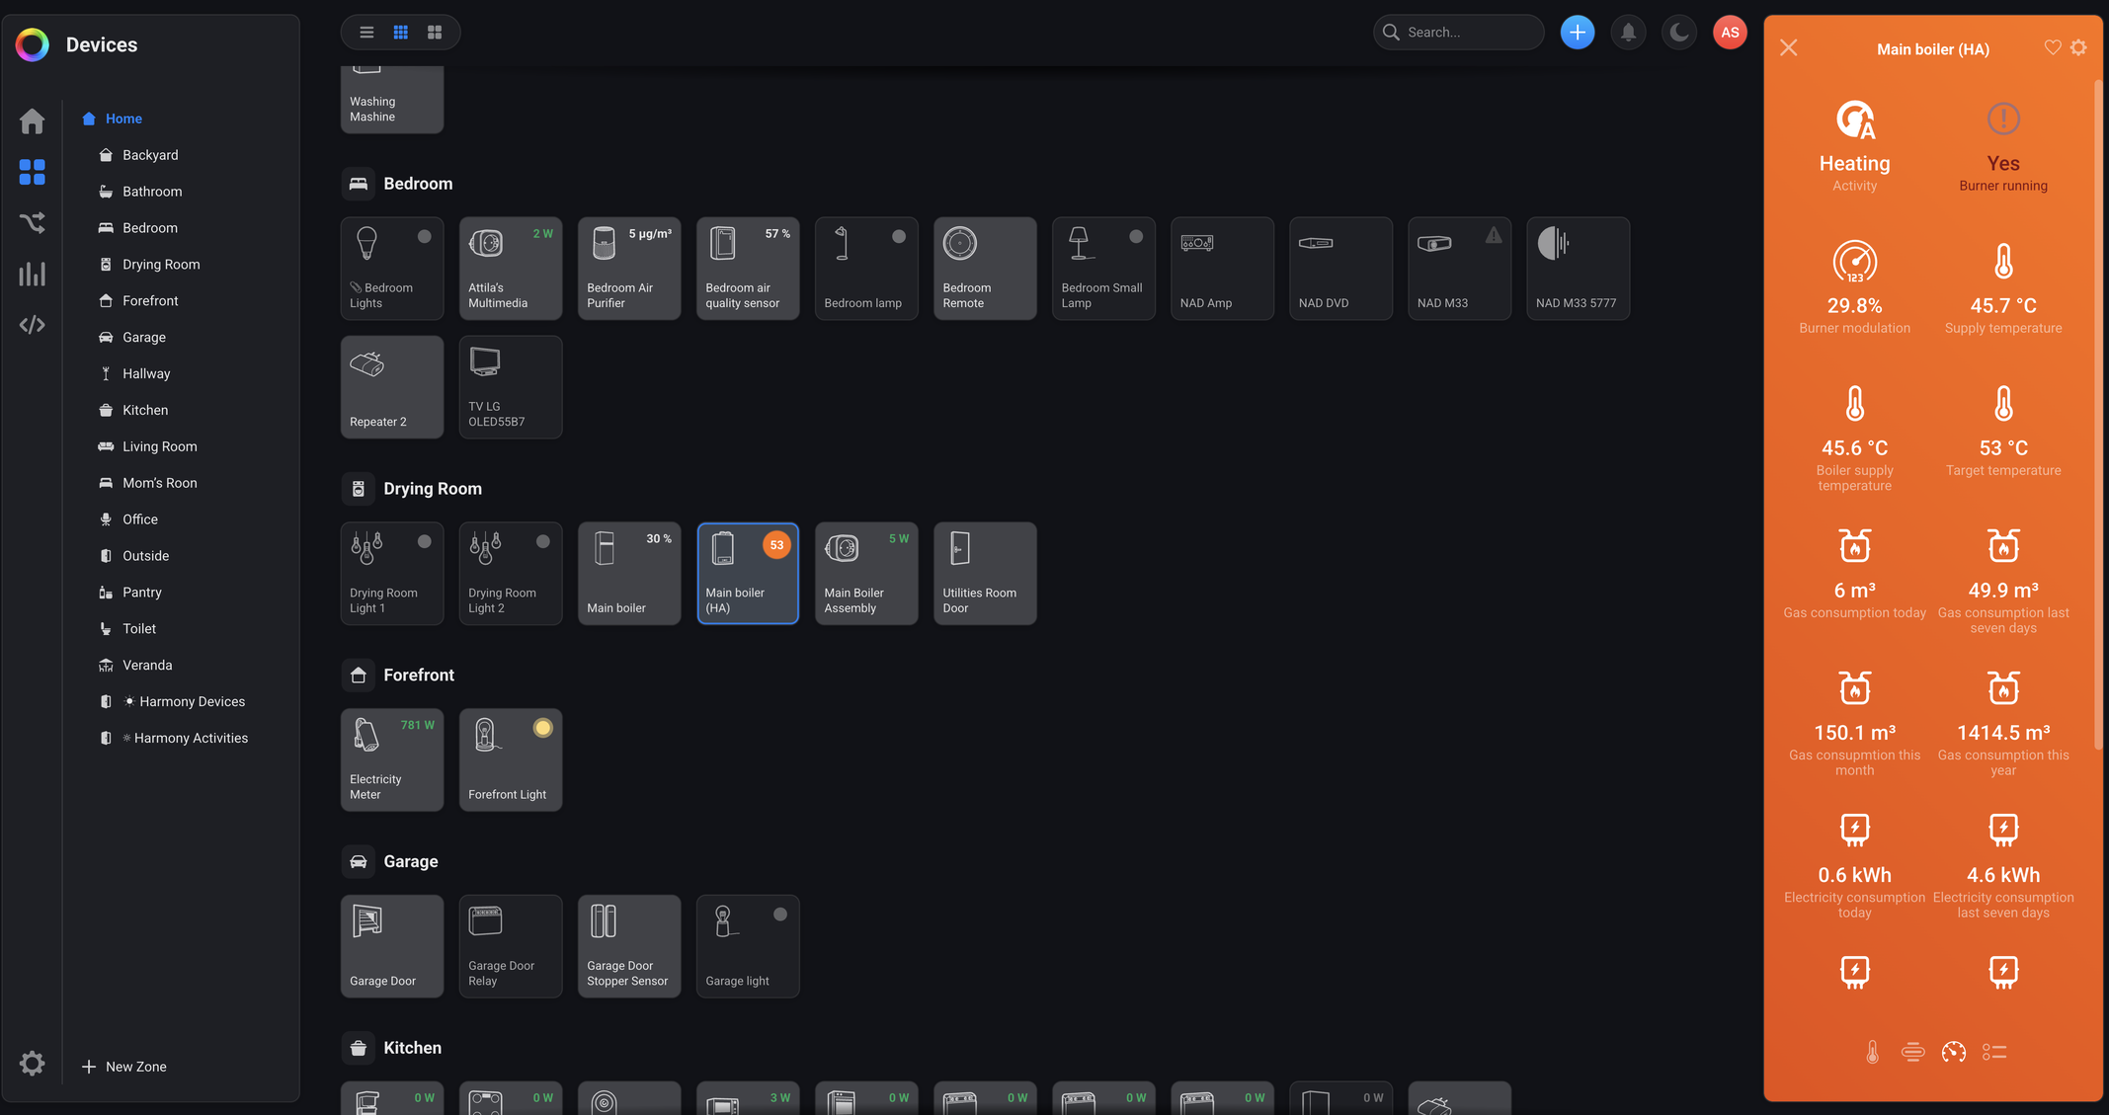The width and height of the screenshot is (2109, 1115).
Task: Click blue plus add device button
Action: pos(1577,33)
